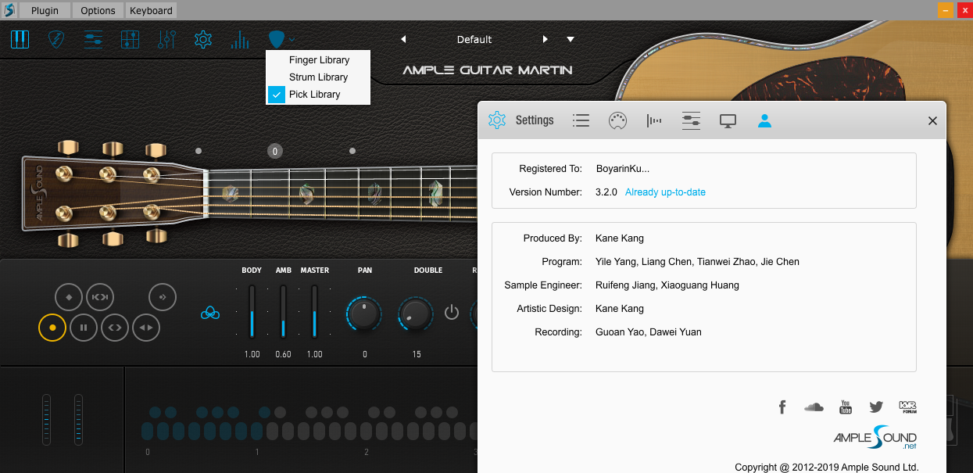Click the PAN value 0
The width and height of the screenshot is (973, 473).
point(364,354)
